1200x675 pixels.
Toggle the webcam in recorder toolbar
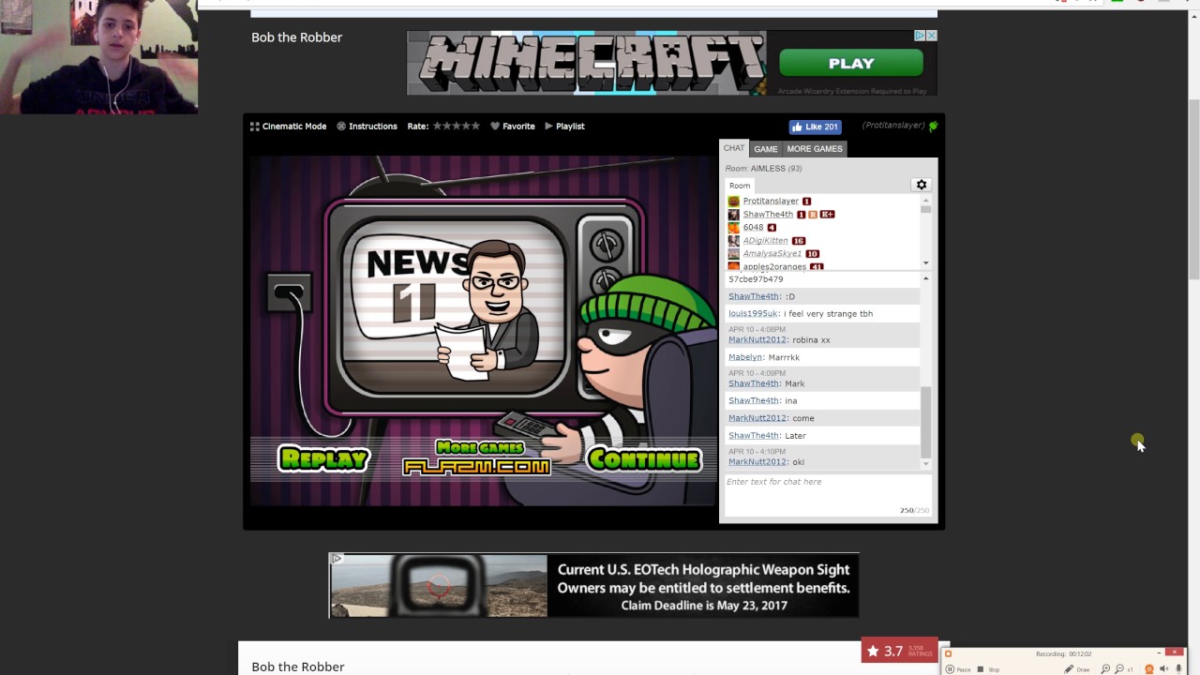pyautogui.click(x=1149, y=669)
